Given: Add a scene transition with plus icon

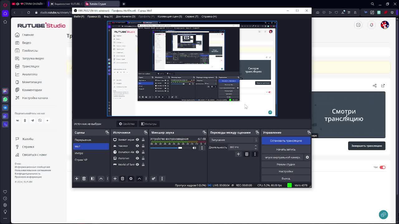Looking at the screenshot, I should click(238, 154).
